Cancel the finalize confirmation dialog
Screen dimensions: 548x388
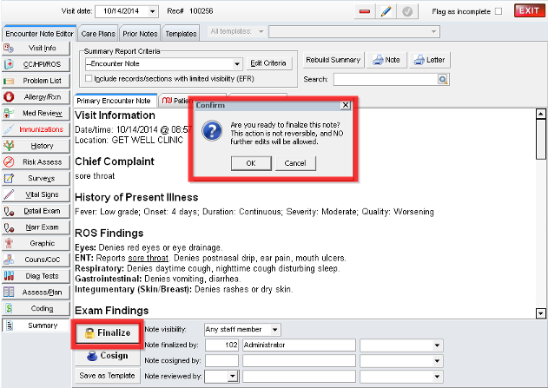(295, 163)
